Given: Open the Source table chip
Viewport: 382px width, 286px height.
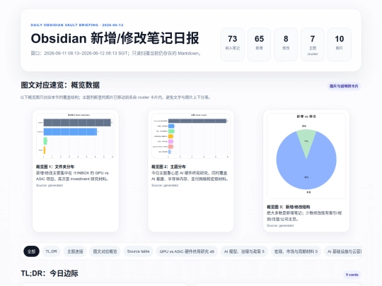Looking at the screenshot, I should click(138, 251).
